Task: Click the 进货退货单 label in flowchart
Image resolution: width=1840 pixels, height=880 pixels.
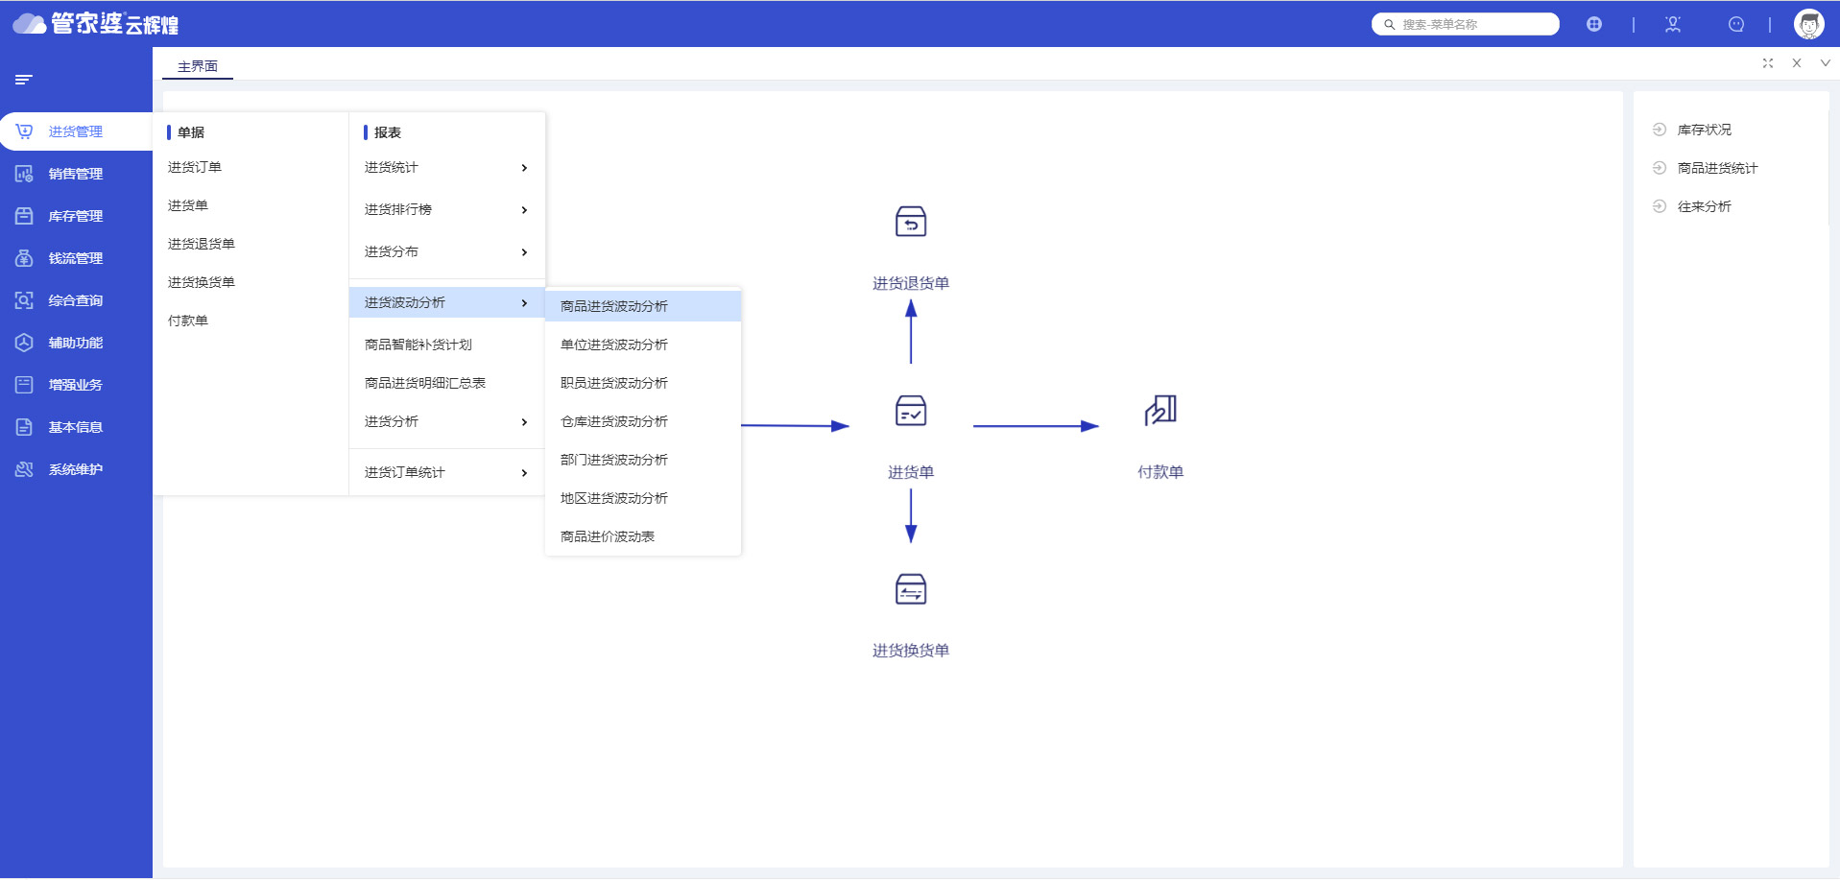Action: (x=911, y=283)
